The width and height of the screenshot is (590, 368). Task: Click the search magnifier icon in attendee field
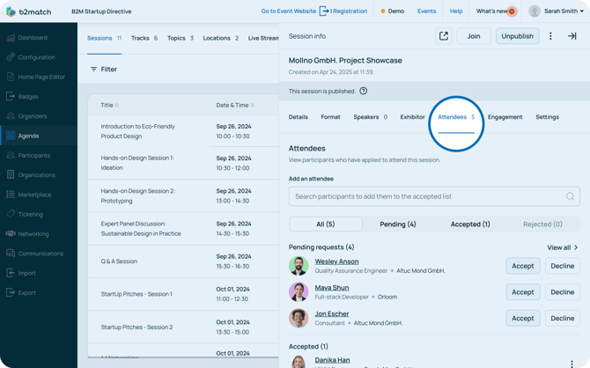click(570, 196)
